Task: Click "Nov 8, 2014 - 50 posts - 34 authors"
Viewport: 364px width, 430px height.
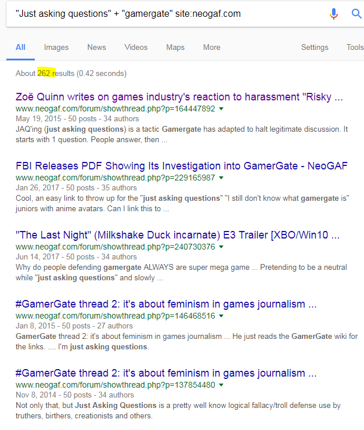Action: coord(75,395)
